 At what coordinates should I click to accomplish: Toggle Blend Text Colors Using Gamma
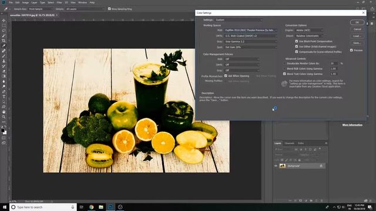pyautogui.click(x=284, y=74)
